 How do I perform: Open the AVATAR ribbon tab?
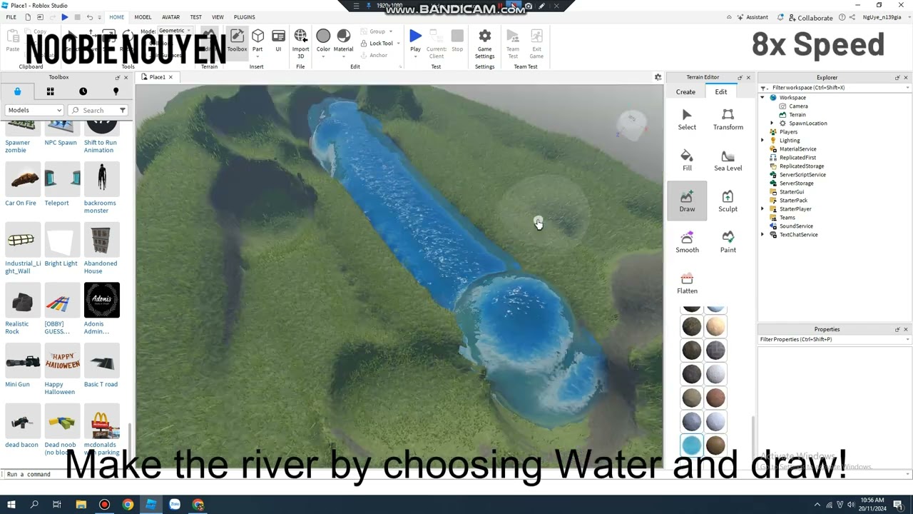(170, 17)
